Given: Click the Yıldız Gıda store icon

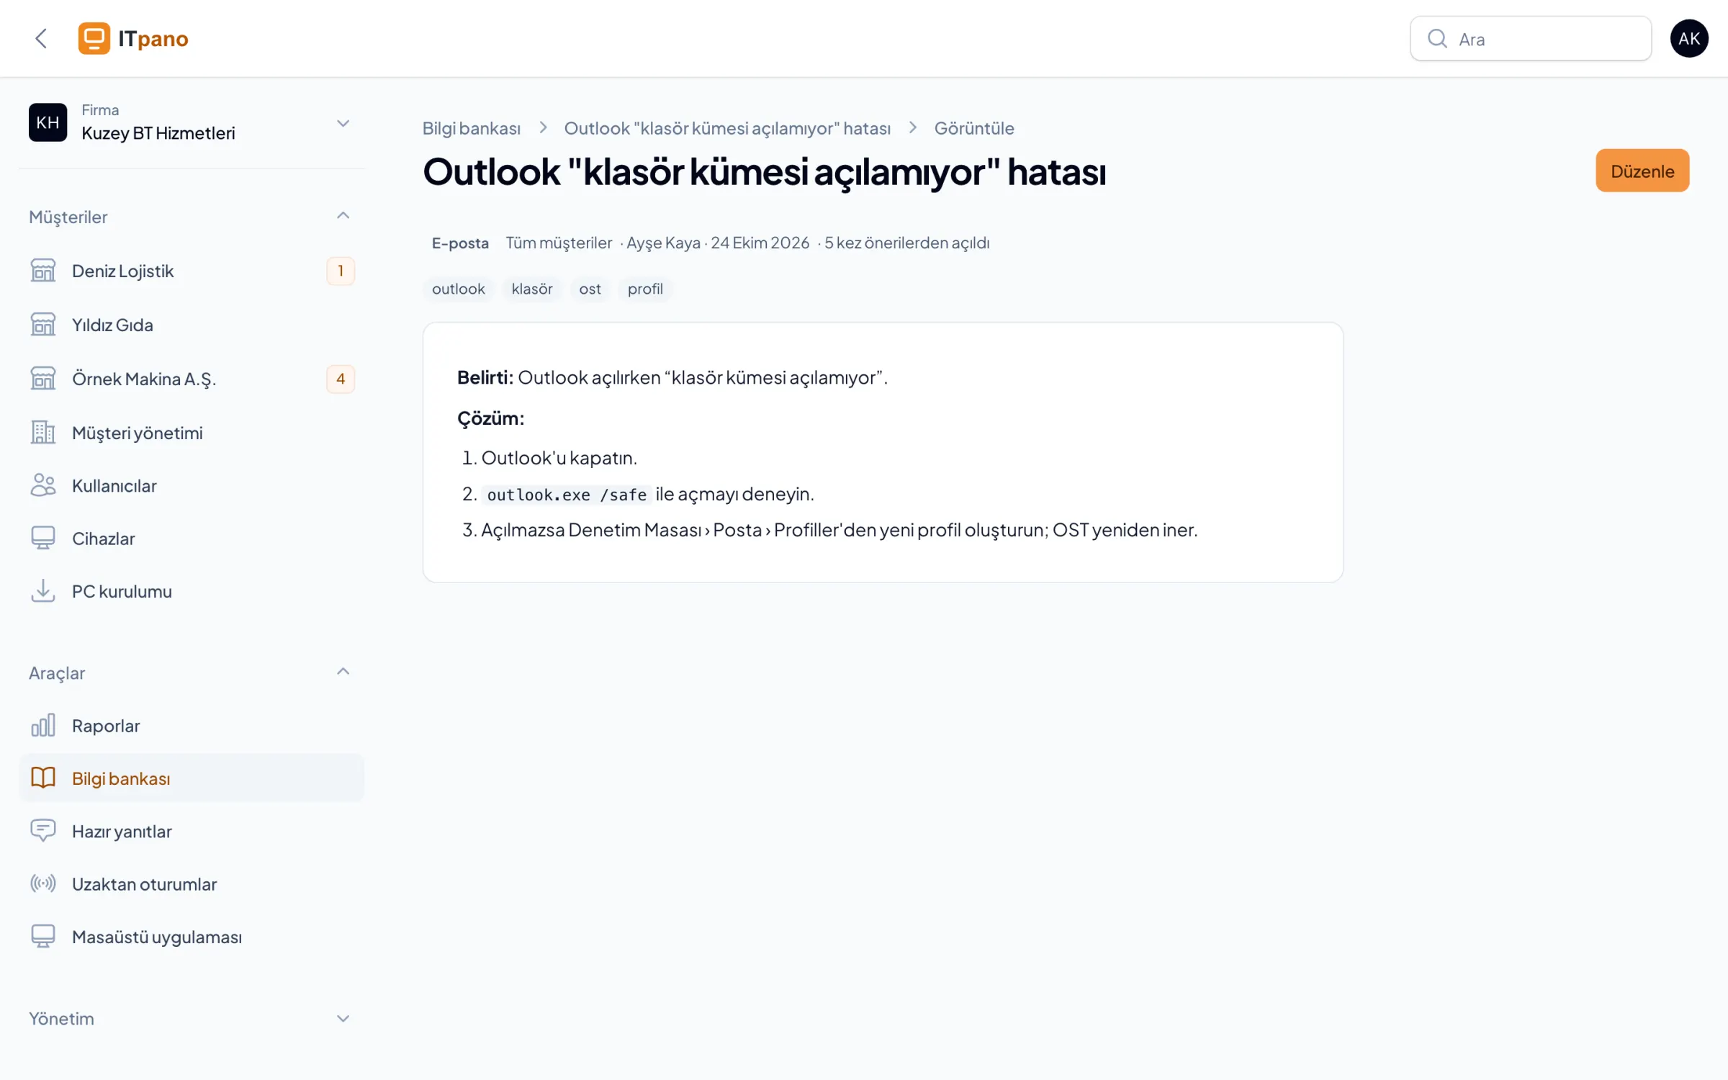Looking at the screenshot, I should tap(43, 325).
